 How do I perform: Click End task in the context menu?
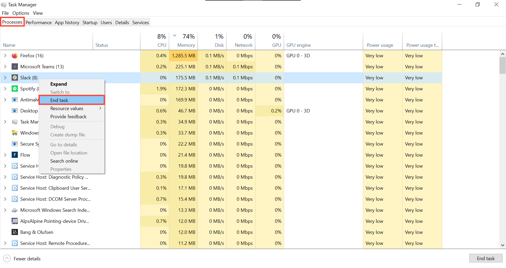point(59,100)
